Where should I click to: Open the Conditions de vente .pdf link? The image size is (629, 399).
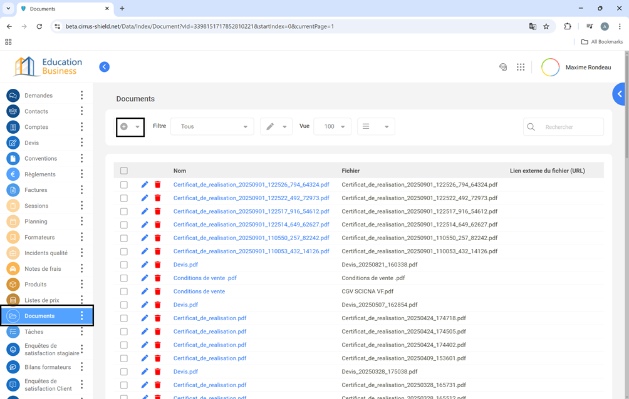(x=205, y=278)
